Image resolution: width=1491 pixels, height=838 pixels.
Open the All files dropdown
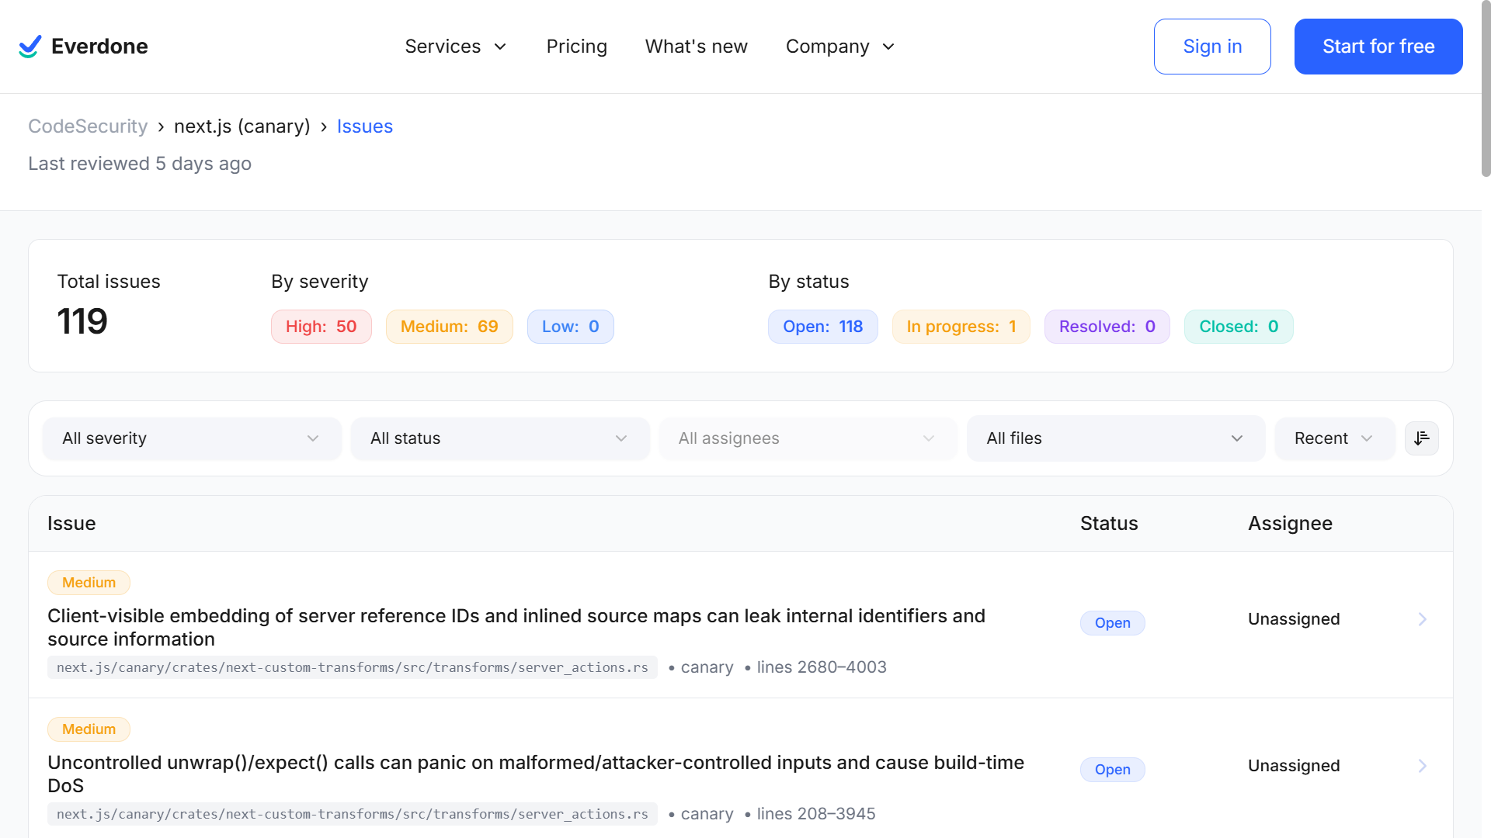[x=1115, y=438]
